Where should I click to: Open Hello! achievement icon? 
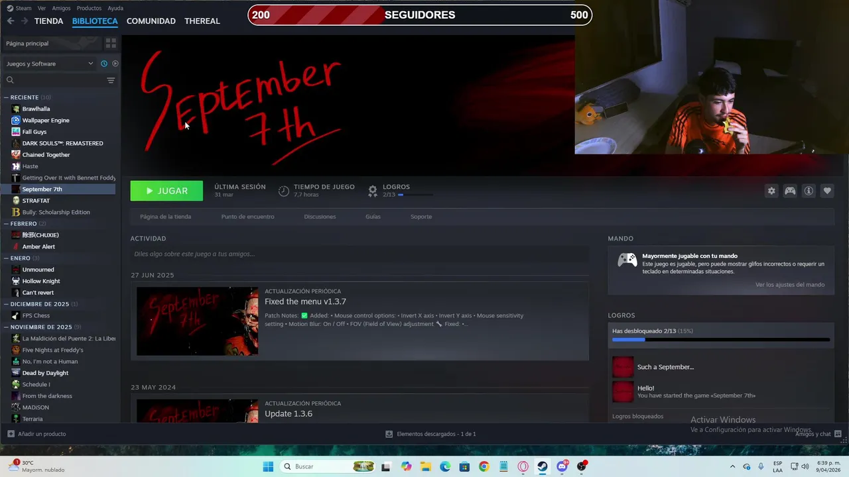point(623,392)
